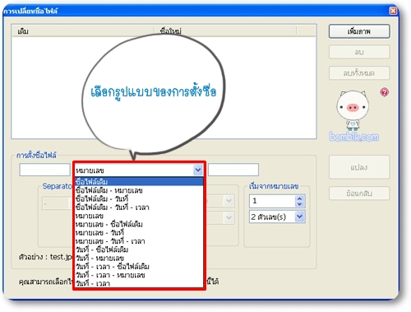Image resolution: width=411 pixels, height=312 pixels.
Task: Increase the starting number with up arrow
Action: point(299,198)
